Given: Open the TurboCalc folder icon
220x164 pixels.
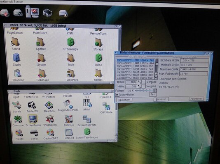Looking at the screenshot, I should click(42, 73).
